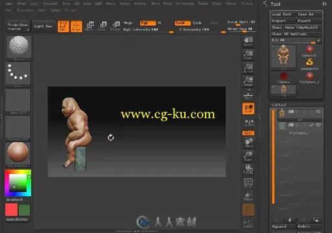Activate the Draw mode button

pos(77,27)
